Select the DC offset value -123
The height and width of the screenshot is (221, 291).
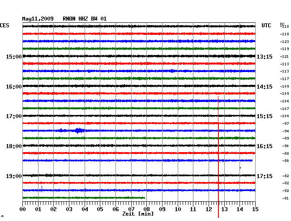[284, 42]
